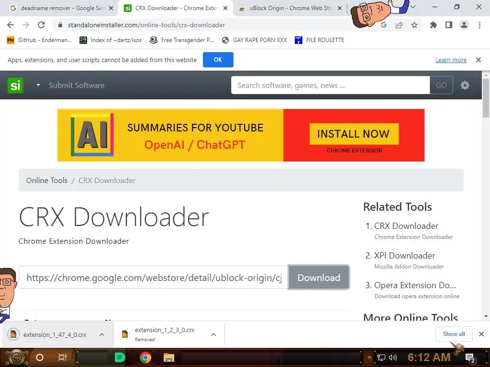Screen dimensions: 490x367
Task: Open the Cortana circle on taskbar
Action: click(x=40, y=357)
